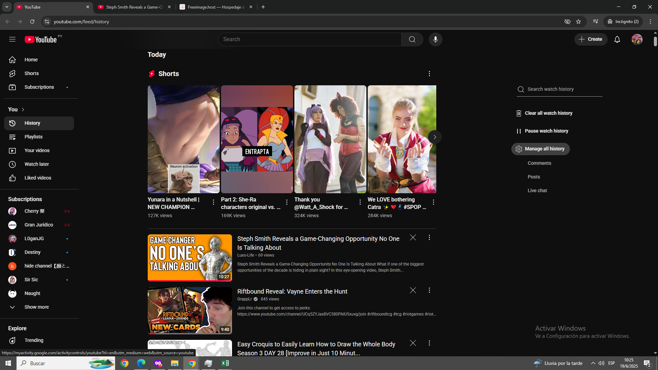Open the Riftbound New Cards video thumbnail
658x370 pixels.
(x=190, y=311)
